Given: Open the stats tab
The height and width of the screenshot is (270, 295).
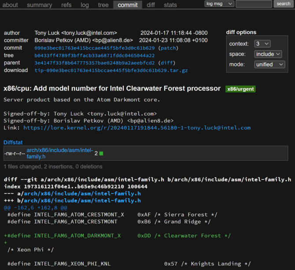Looking at the screenshot, I should pyautogui.click(x=170, y=5).
